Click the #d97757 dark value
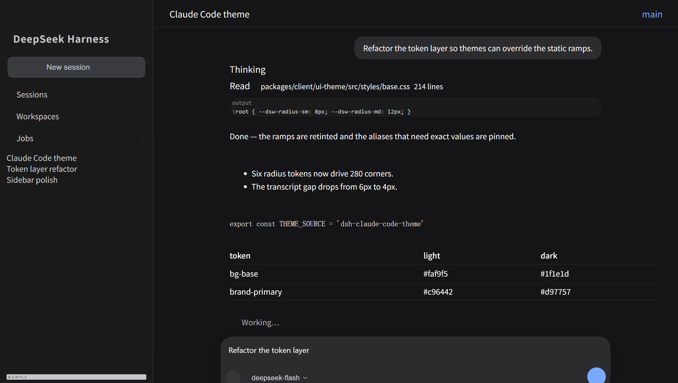Image resolution: width=678 pixels, height=383 pixels. coord(556,292)
